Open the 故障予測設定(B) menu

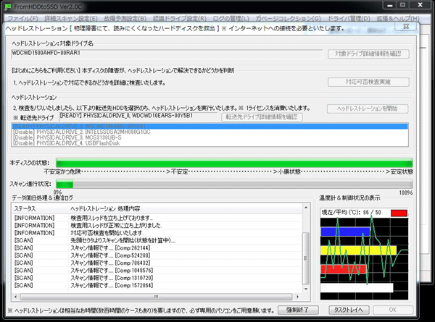click(x=125, y=19)
